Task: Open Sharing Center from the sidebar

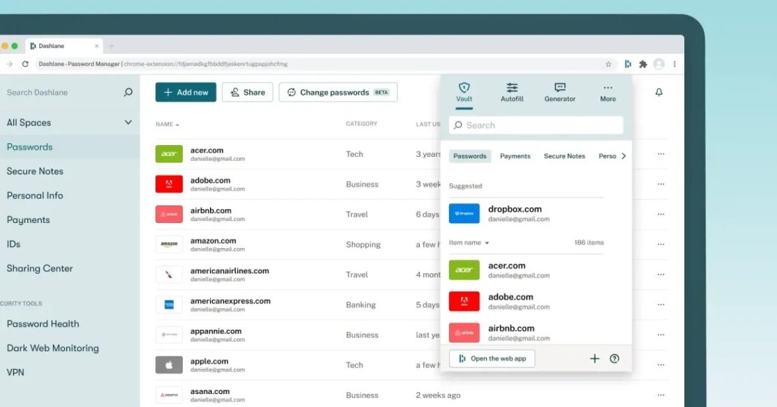Action: (39, 269)
